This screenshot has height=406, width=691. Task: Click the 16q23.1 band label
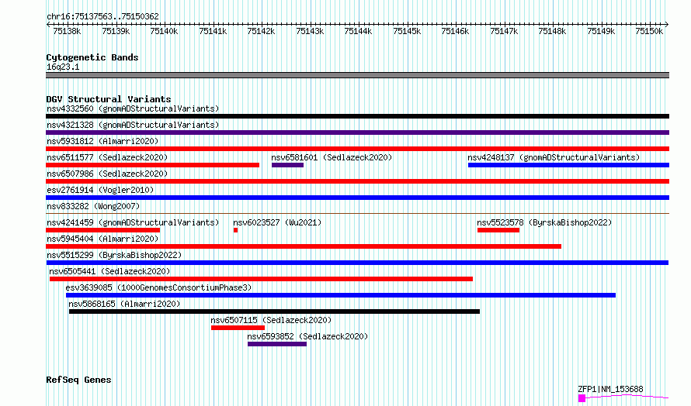click(63, 67)
